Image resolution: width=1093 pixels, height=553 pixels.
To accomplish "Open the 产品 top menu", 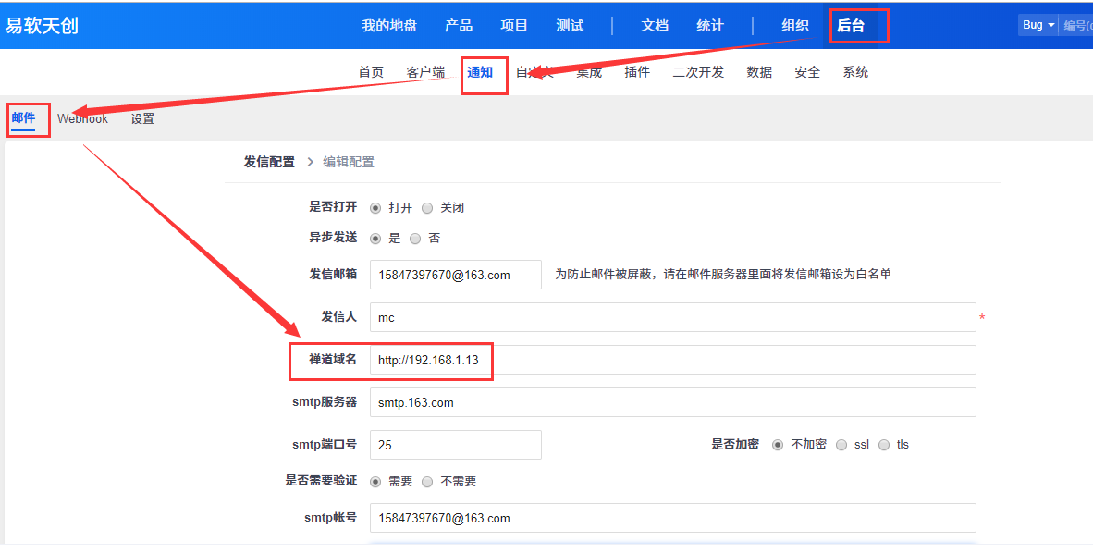I will point(459,26).
